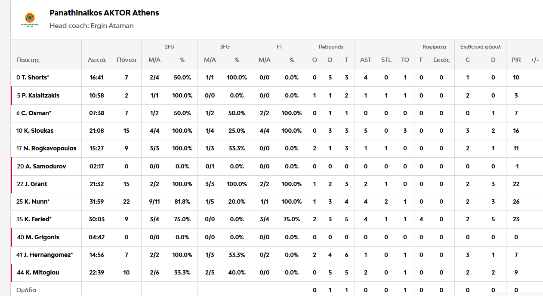Click the +/- column header

click(x=535, y=60)
